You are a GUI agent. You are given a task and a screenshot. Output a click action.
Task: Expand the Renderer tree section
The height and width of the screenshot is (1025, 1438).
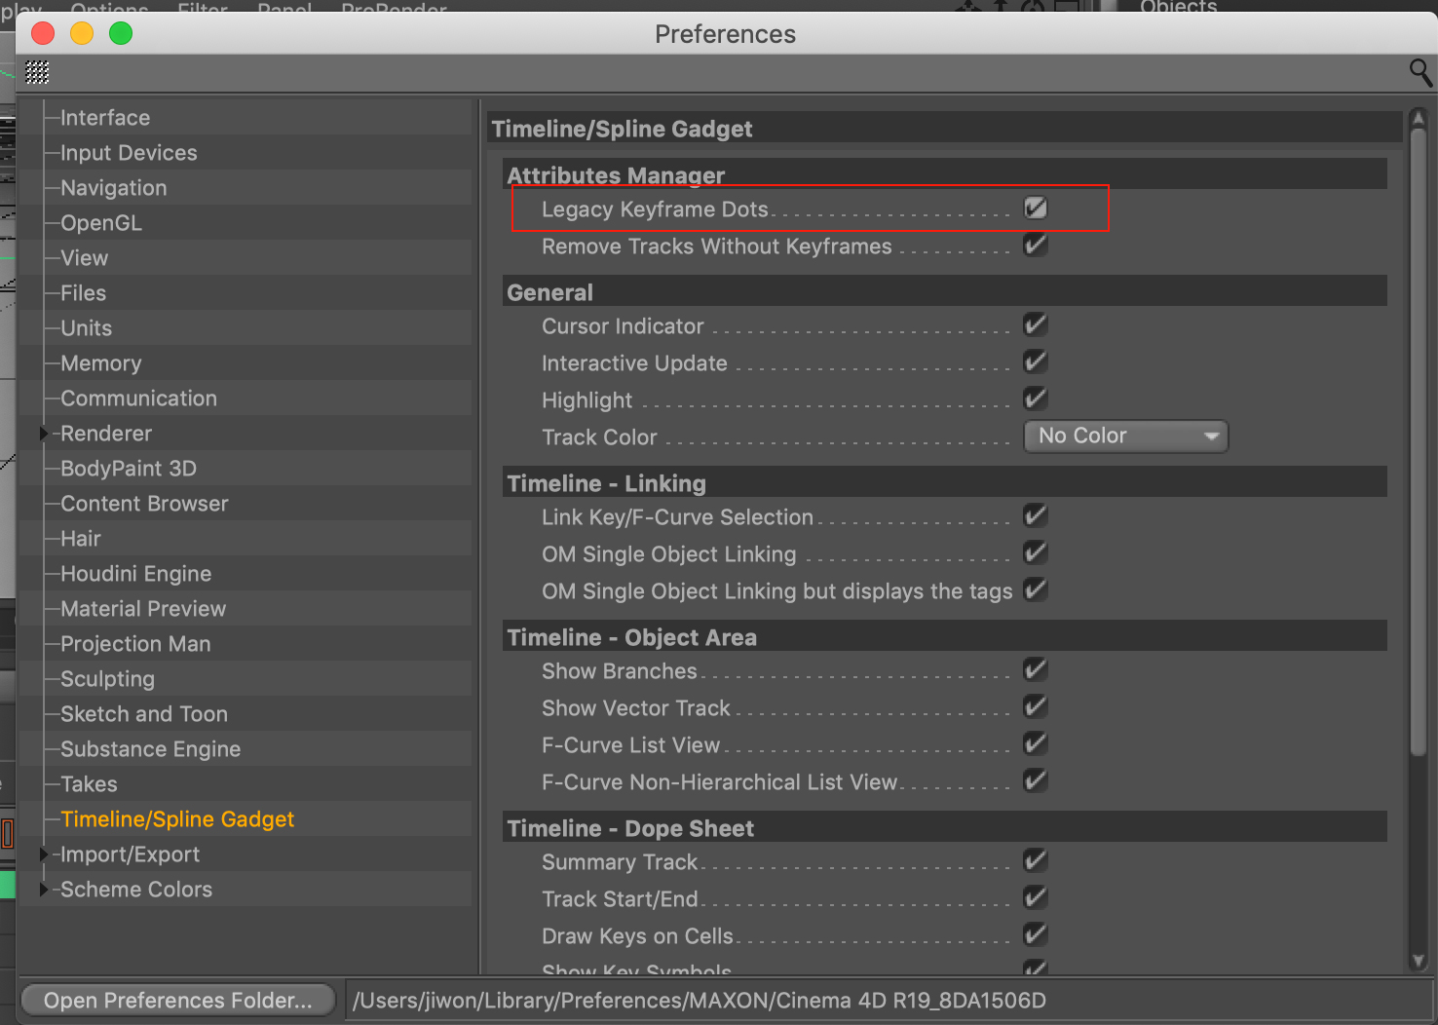(x=43, y=434)
